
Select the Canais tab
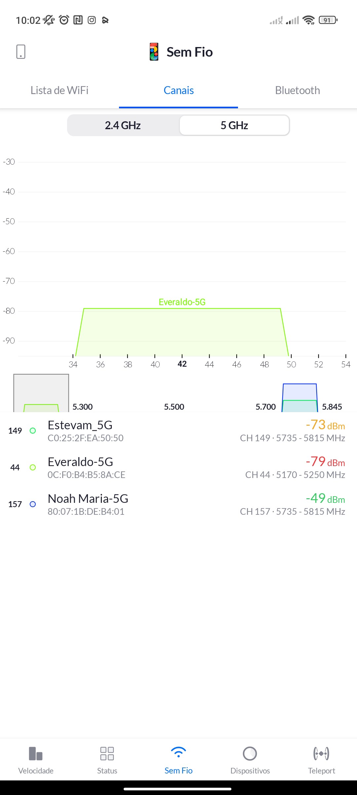178,90
